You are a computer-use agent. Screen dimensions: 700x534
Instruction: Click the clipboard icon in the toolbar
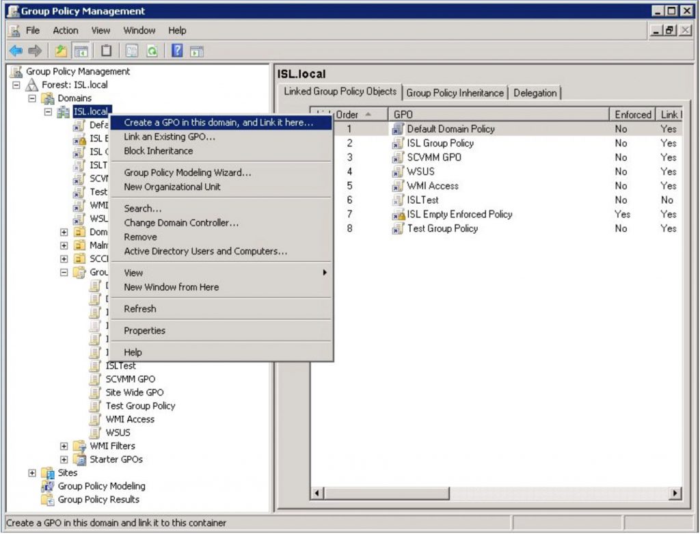tap(106, 51)
